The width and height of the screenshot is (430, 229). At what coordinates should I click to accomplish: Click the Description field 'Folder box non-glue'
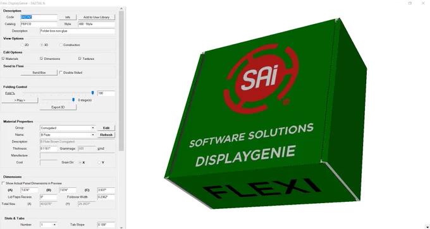point(77,31)
